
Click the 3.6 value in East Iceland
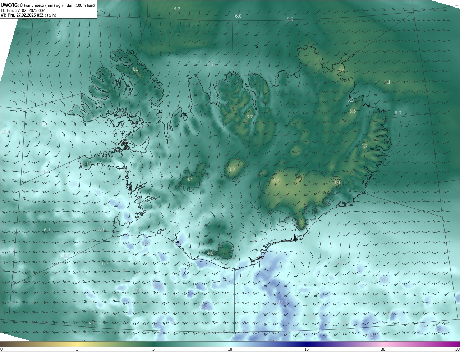(x=353, y=111)
